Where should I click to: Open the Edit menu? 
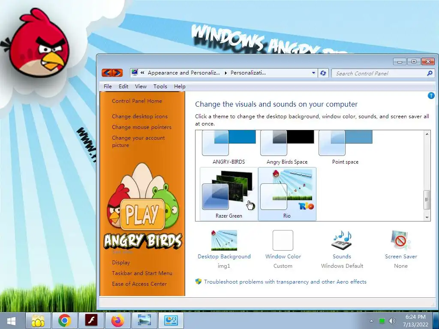123,87
